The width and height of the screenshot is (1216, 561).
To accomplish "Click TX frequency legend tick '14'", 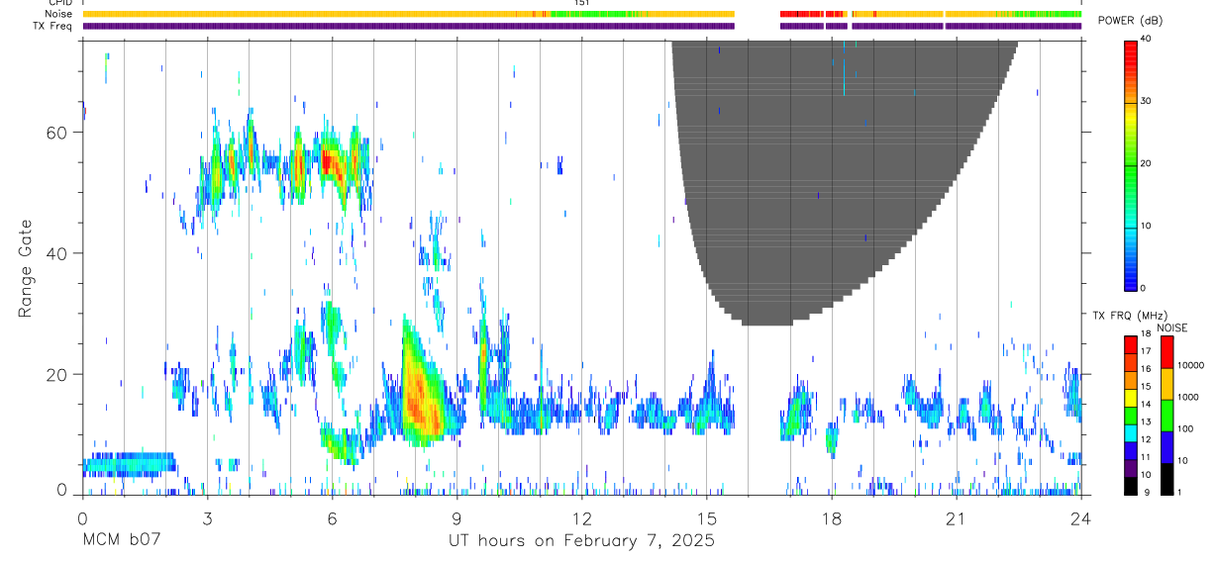I will [x=1146, y=406].
